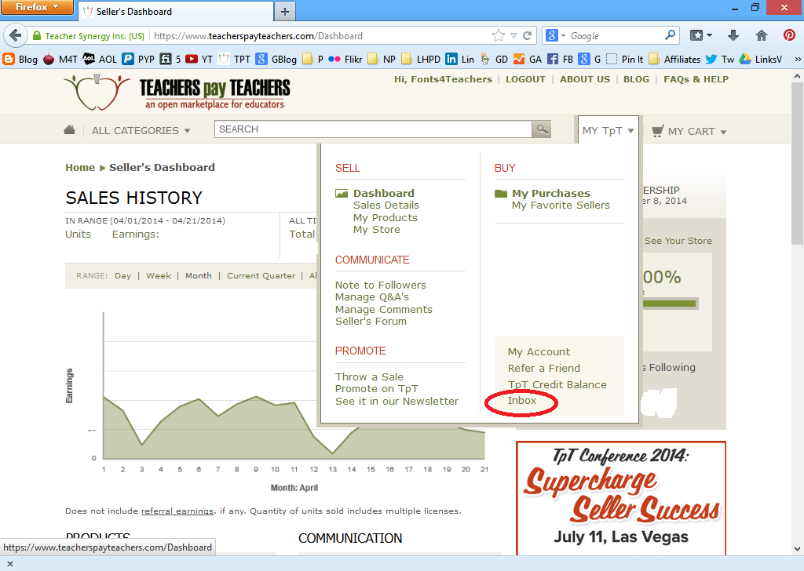Open the Flikr bookmark

coord(345,60)
